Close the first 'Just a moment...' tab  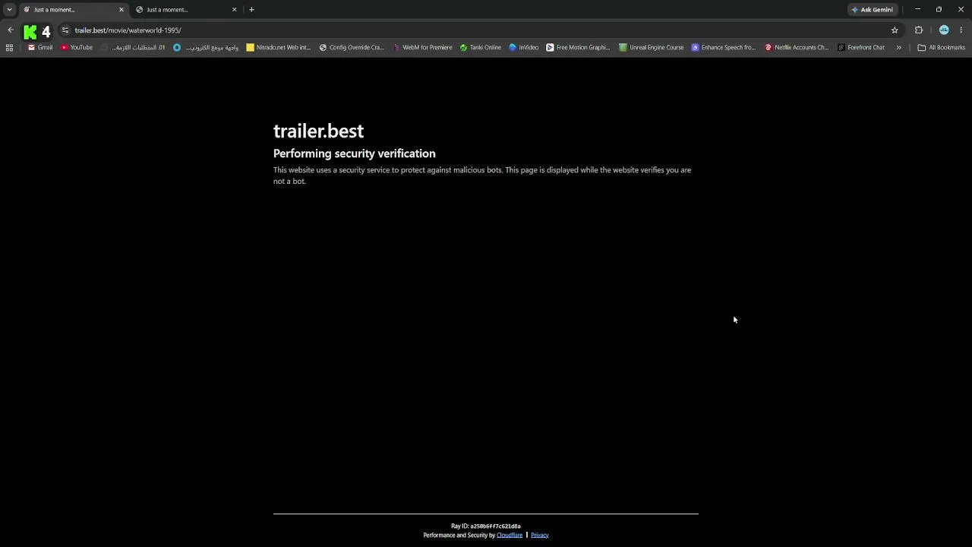(121, 10)
